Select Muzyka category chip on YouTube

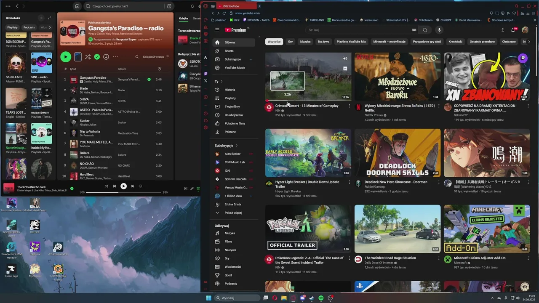305,42
